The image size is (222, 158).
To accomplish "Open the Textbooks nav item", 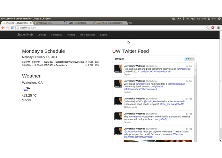I will (x=56, y=35).
